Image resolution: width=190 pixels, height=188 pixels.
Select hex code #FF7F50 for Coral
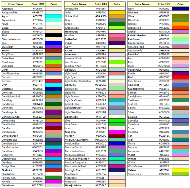(38, 70)
